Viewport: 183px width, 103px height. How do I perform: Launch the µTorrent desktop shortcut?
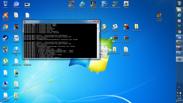[5, 62]
